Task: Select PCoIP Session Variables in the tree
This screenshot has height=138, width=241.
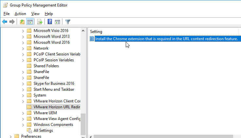Action: point(54,60)
